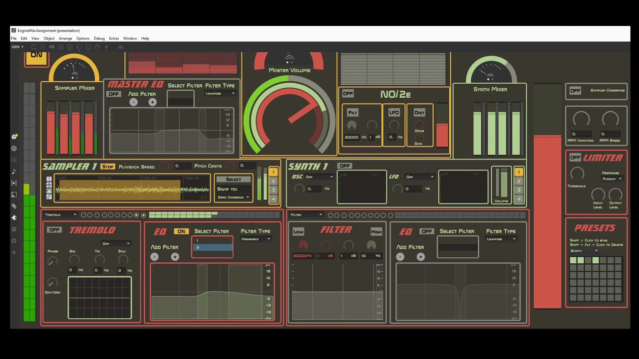Click the first green cell in Presets grid
Viewport: 639px width, 359px height.
(x=573, y=260)
